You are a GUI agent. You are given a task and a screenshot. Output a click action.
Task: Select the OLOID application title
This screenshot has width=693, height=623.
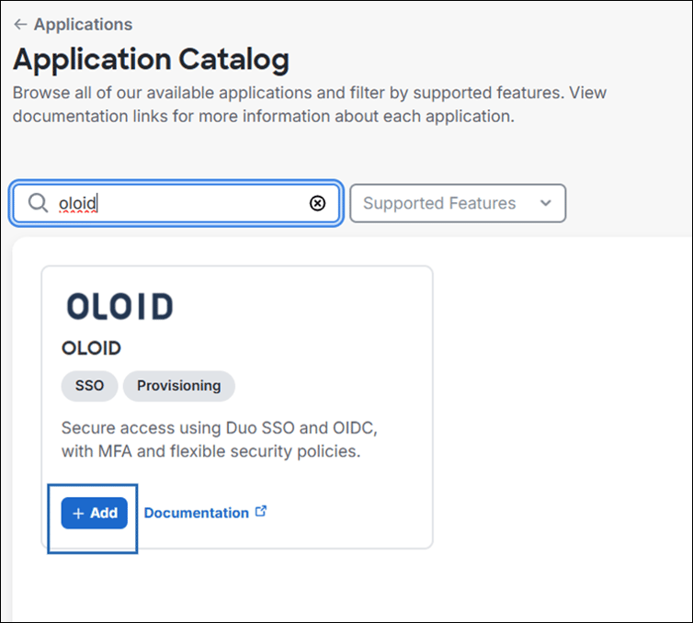click(92, 348)
